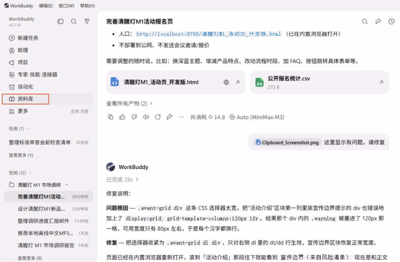The image size is (400, 262).
Task: Click the WorkBuddy avatar in the reply
Action: [x=111, y=167]
